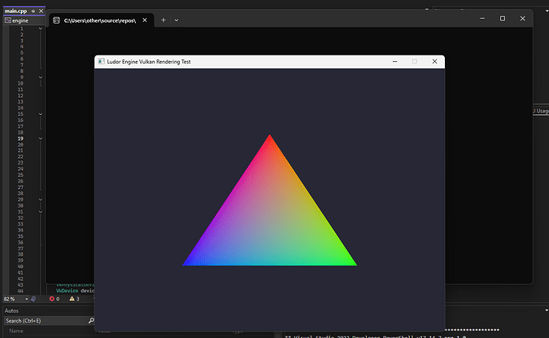Open the terminal profiles dropdown arrow
Image resolution: width=549 pixels, height=338 pixels.
coord(176,20)
